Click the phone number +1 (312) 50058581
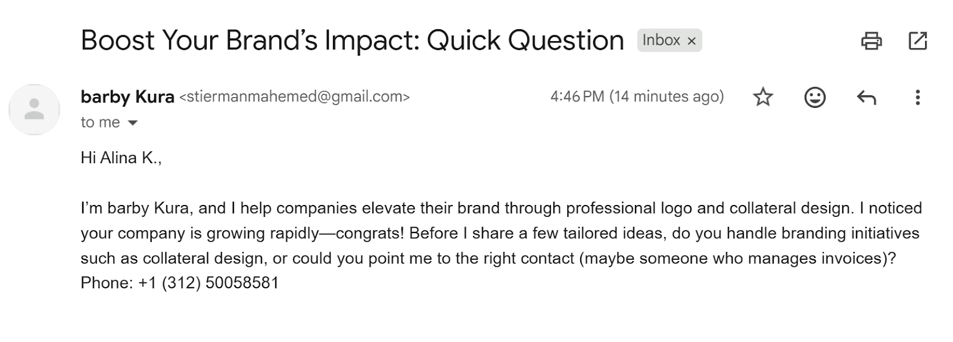The width and height of the screenshot is (953, 342). (208, 283)
